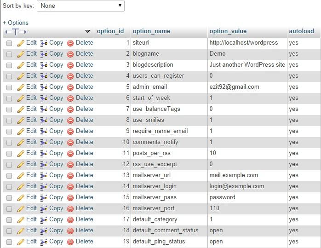321x248 pixels.
Task: Click the full texts toggle arrows icon
Action: 16,32
